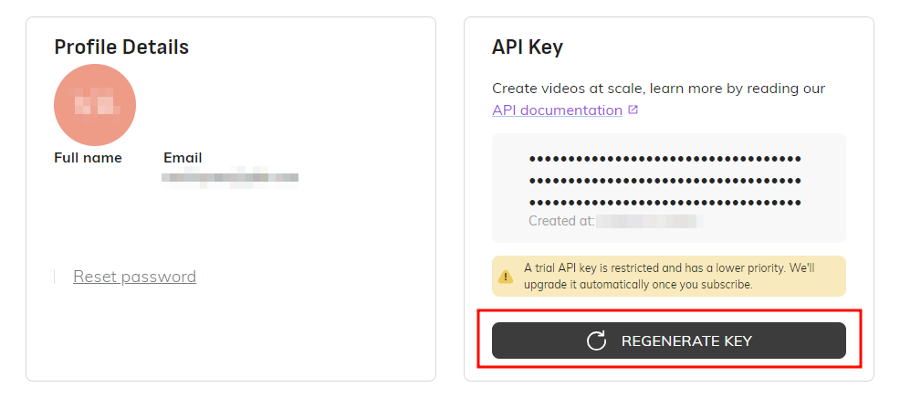Click the external-link icon beside API documentation
This screenshot has width=900, height=398.
(633, 110)
